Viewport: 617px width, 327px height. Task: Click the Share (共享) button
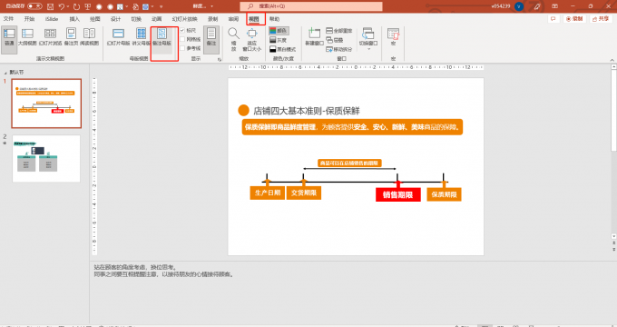tap(601, 19)
